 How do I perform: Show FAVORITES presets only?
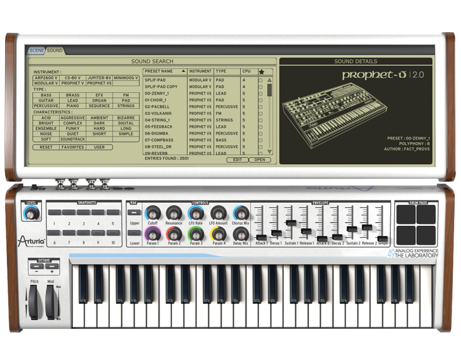click(x=73, y=147)
